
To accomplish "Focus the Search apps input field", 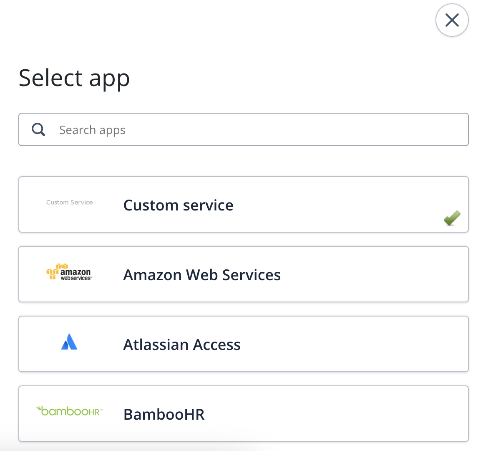I will click(x=244, y=129).
